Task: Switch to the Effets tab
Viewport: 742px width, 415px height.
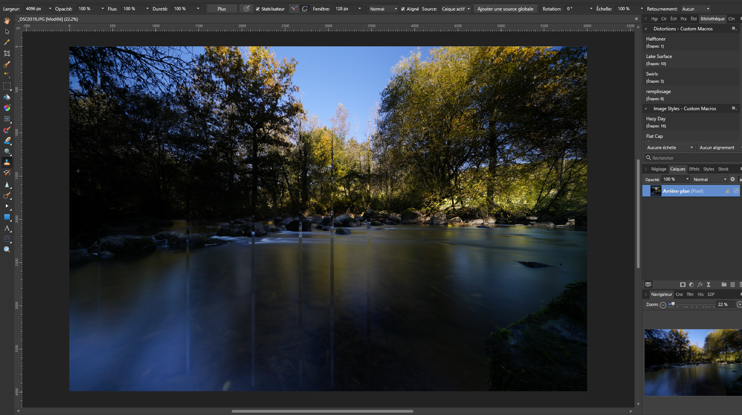Action: point(694,169)
